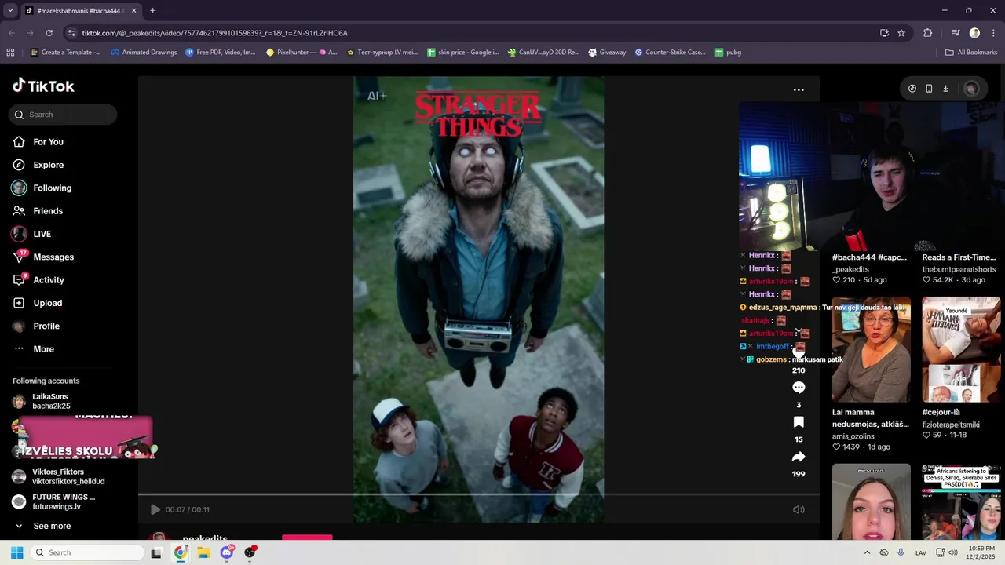This screenshot has height=565, width=1005.
Task: Bookmark this tab with the star
Action: click(x=901, y=33)
